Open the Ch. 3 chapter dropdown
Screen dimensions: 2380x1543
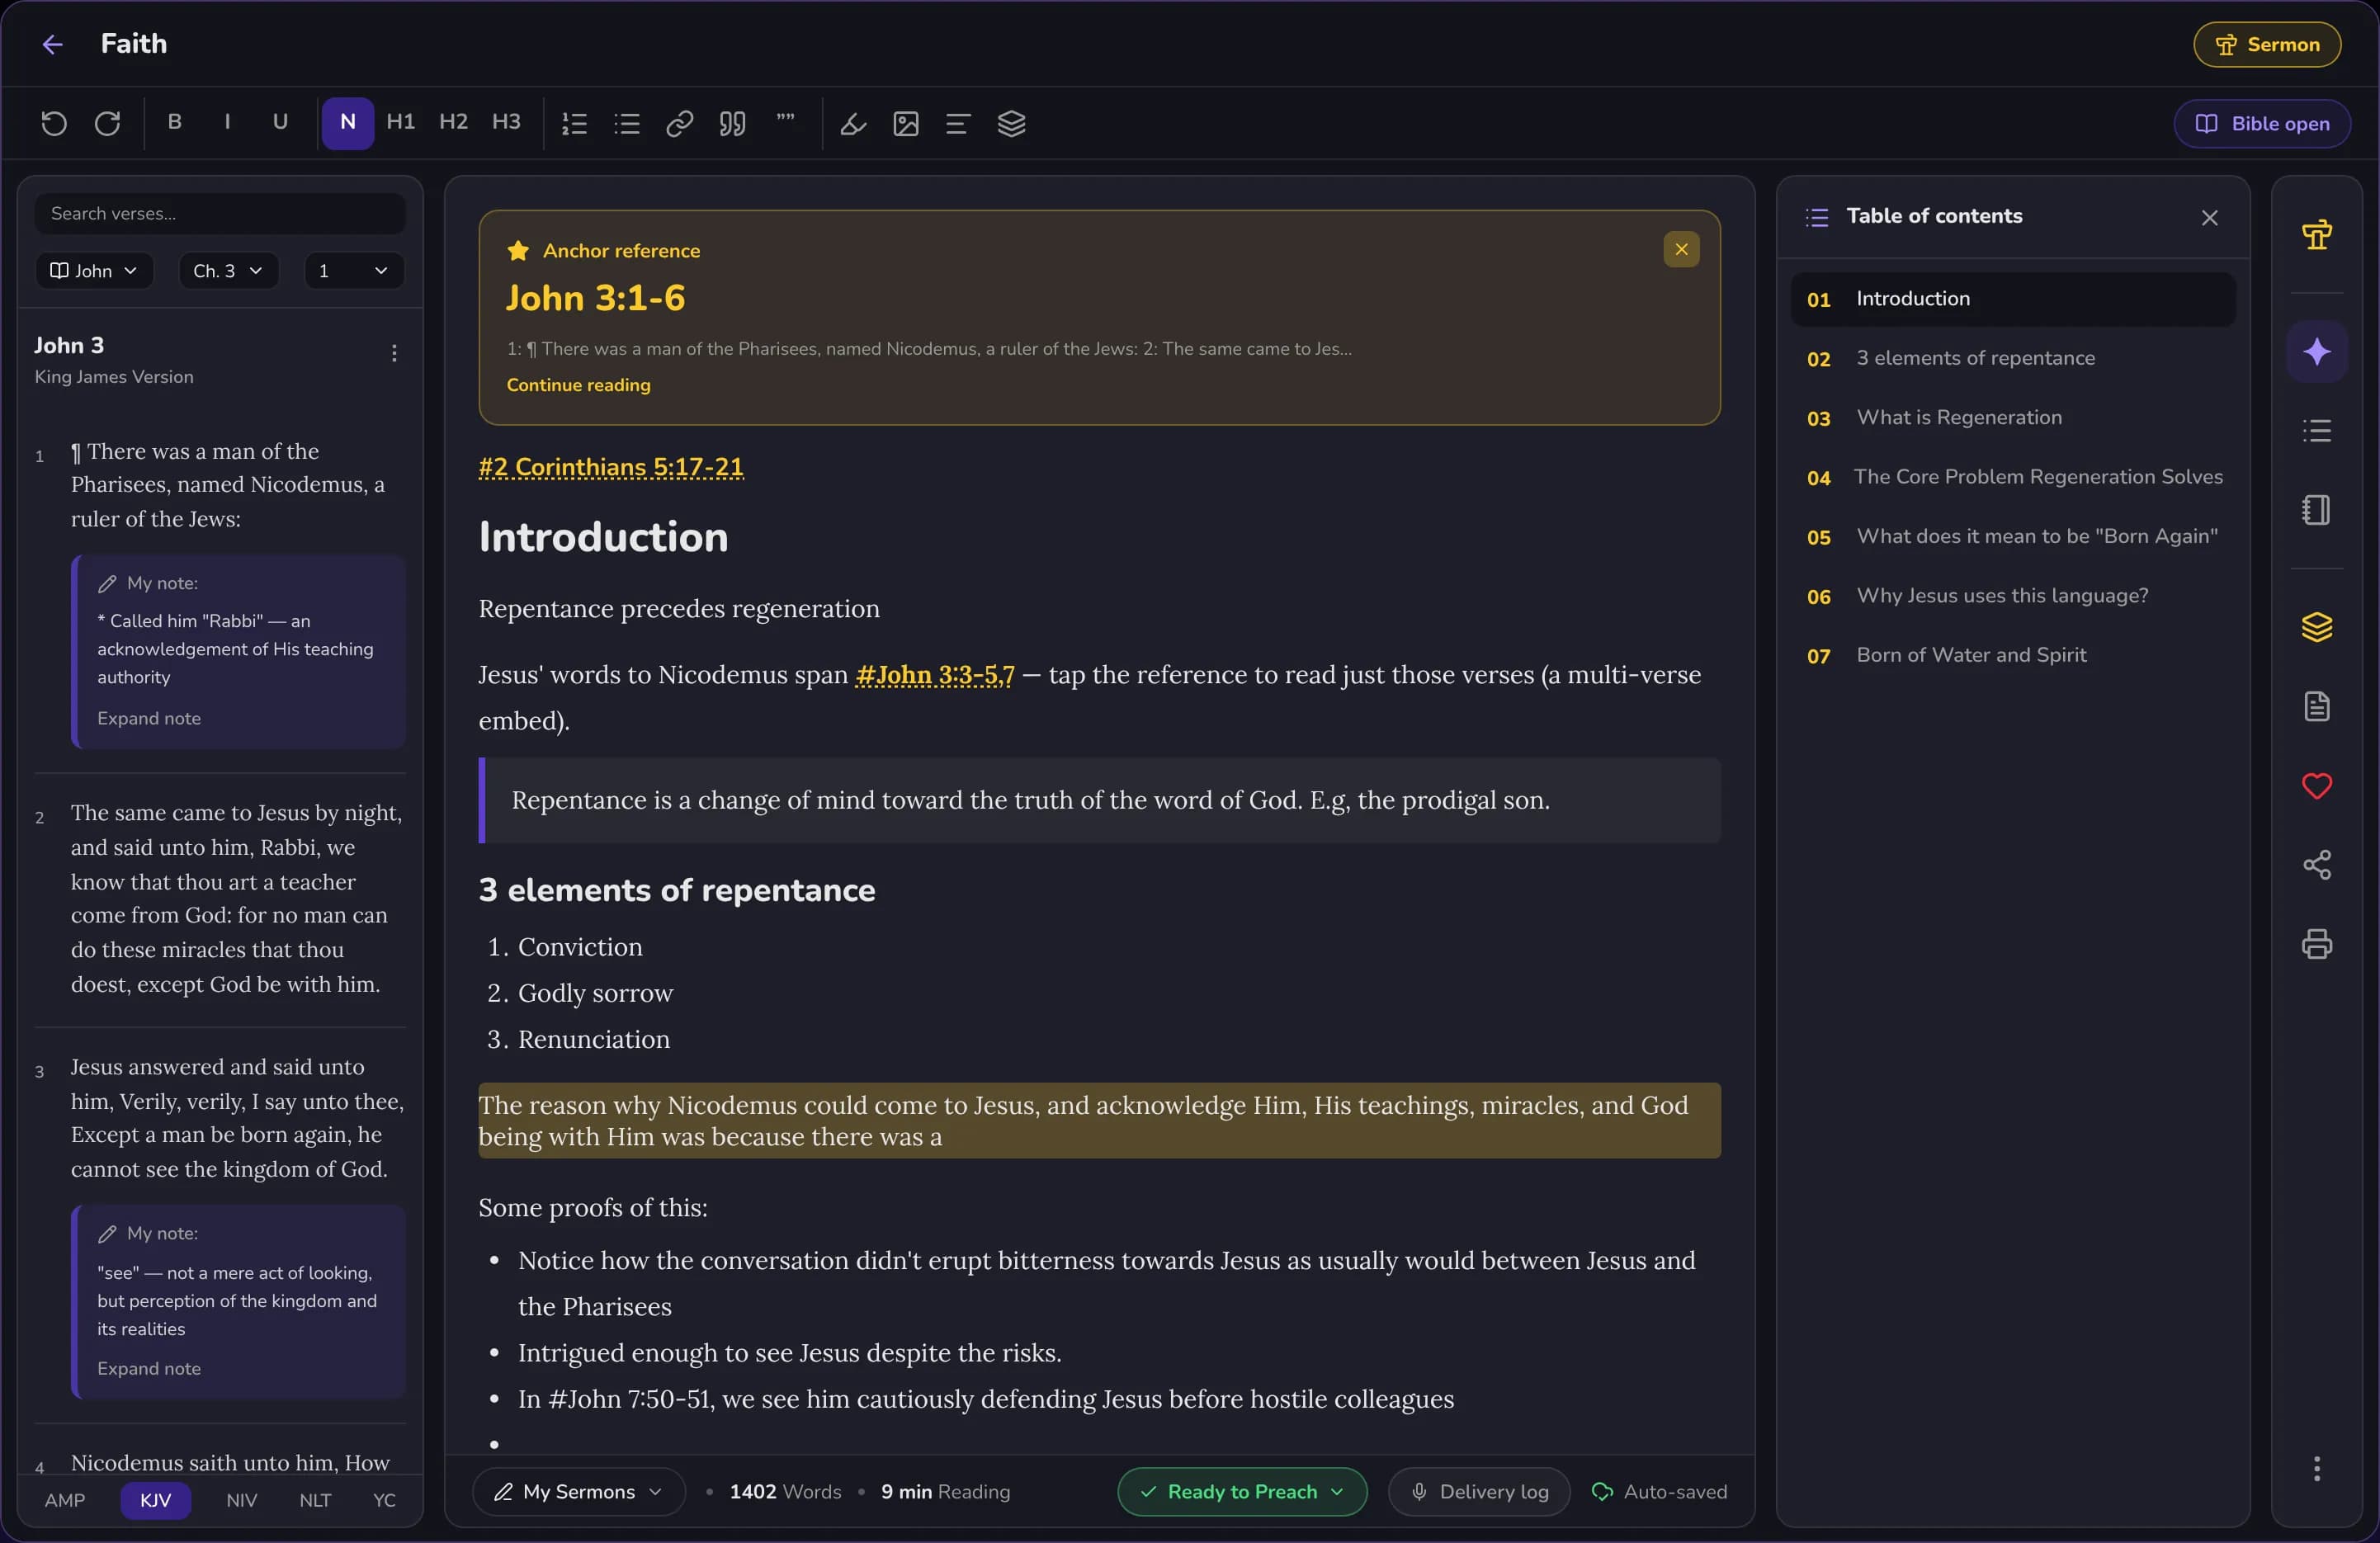coord(228,270)
